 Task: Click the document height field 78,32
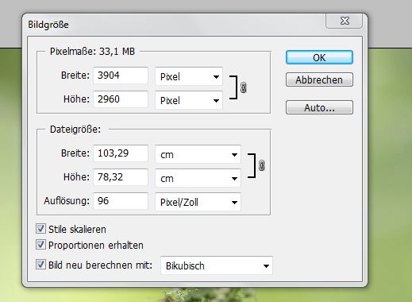(121, 177)
